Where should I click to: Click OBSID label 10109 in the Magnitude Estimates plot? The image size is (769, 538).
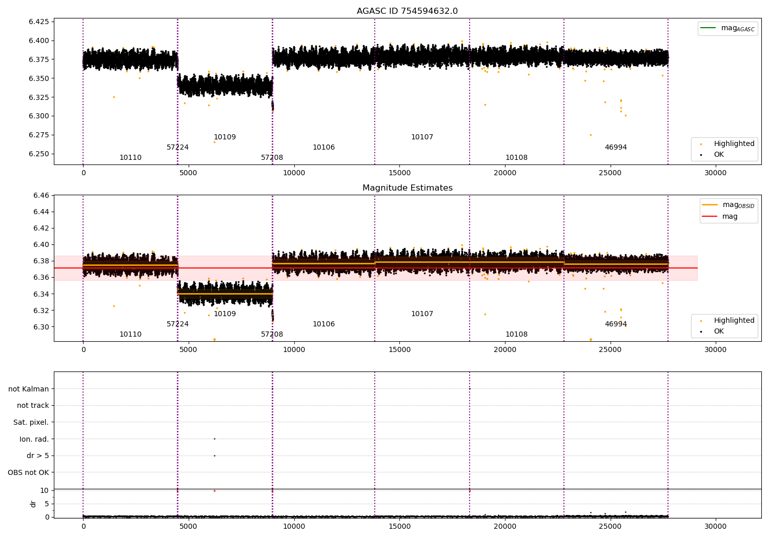225,314
